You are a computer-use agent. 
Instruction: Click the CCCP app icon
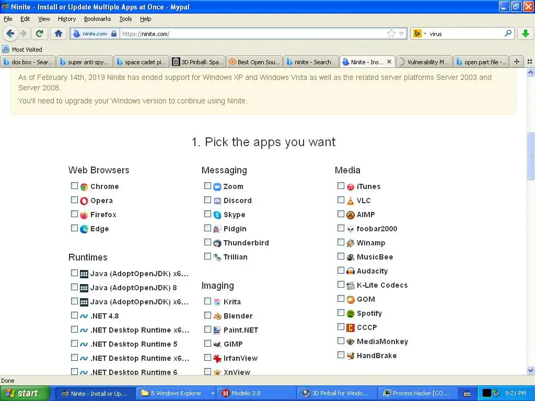point(351,328)
